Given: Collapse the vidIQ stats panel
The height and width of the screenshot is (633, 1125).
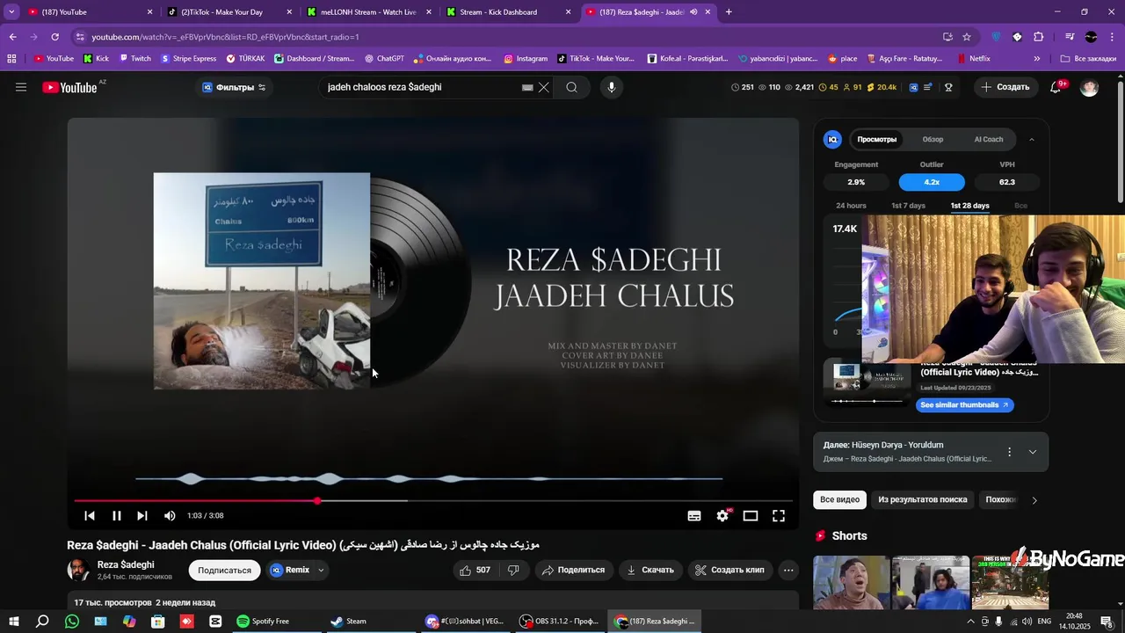Looking at the screenshot, I should pyautogui.click(x=1032, y=139).
